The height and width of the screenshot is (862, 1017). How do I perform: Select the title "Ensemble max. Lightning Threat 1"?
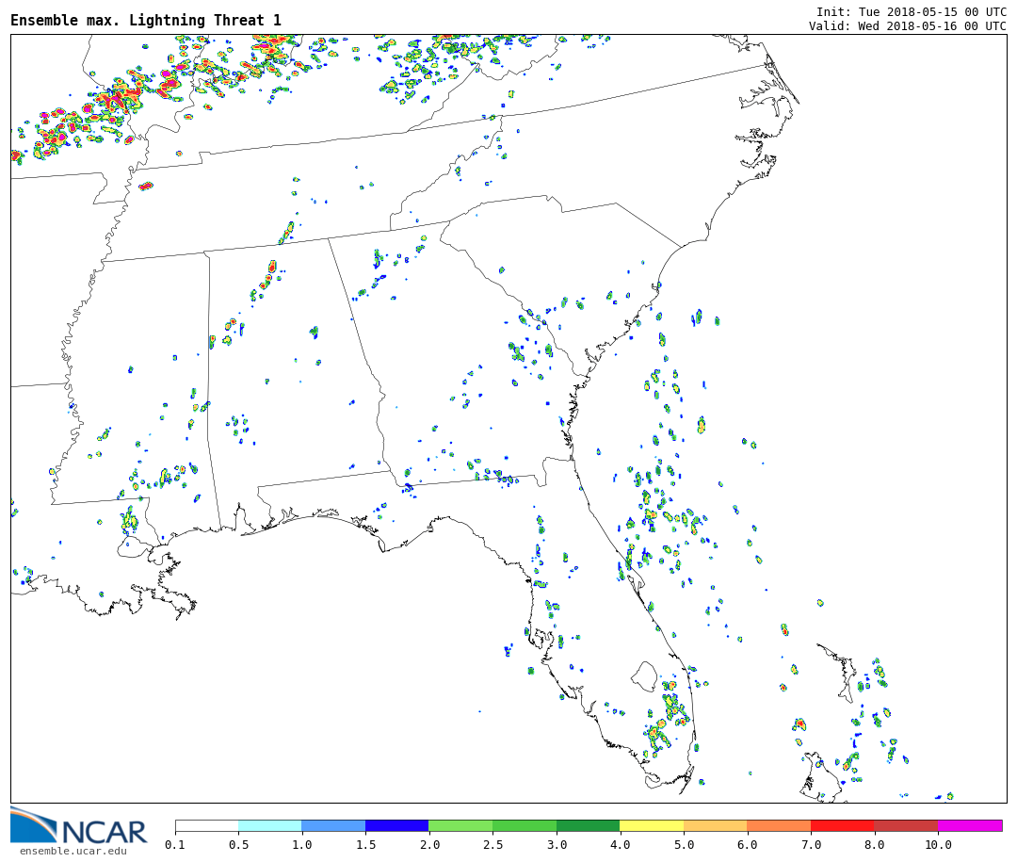(x=146, y=20)
